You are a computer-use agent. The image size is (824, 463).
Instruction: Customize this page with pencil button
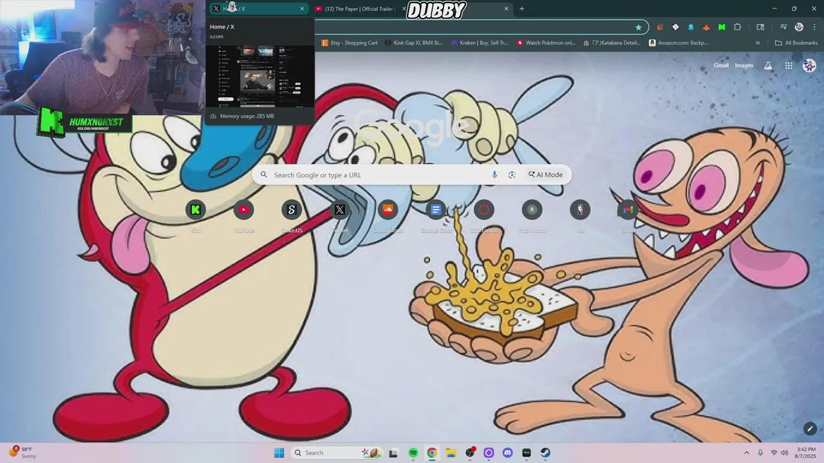(x=810, y=428)
